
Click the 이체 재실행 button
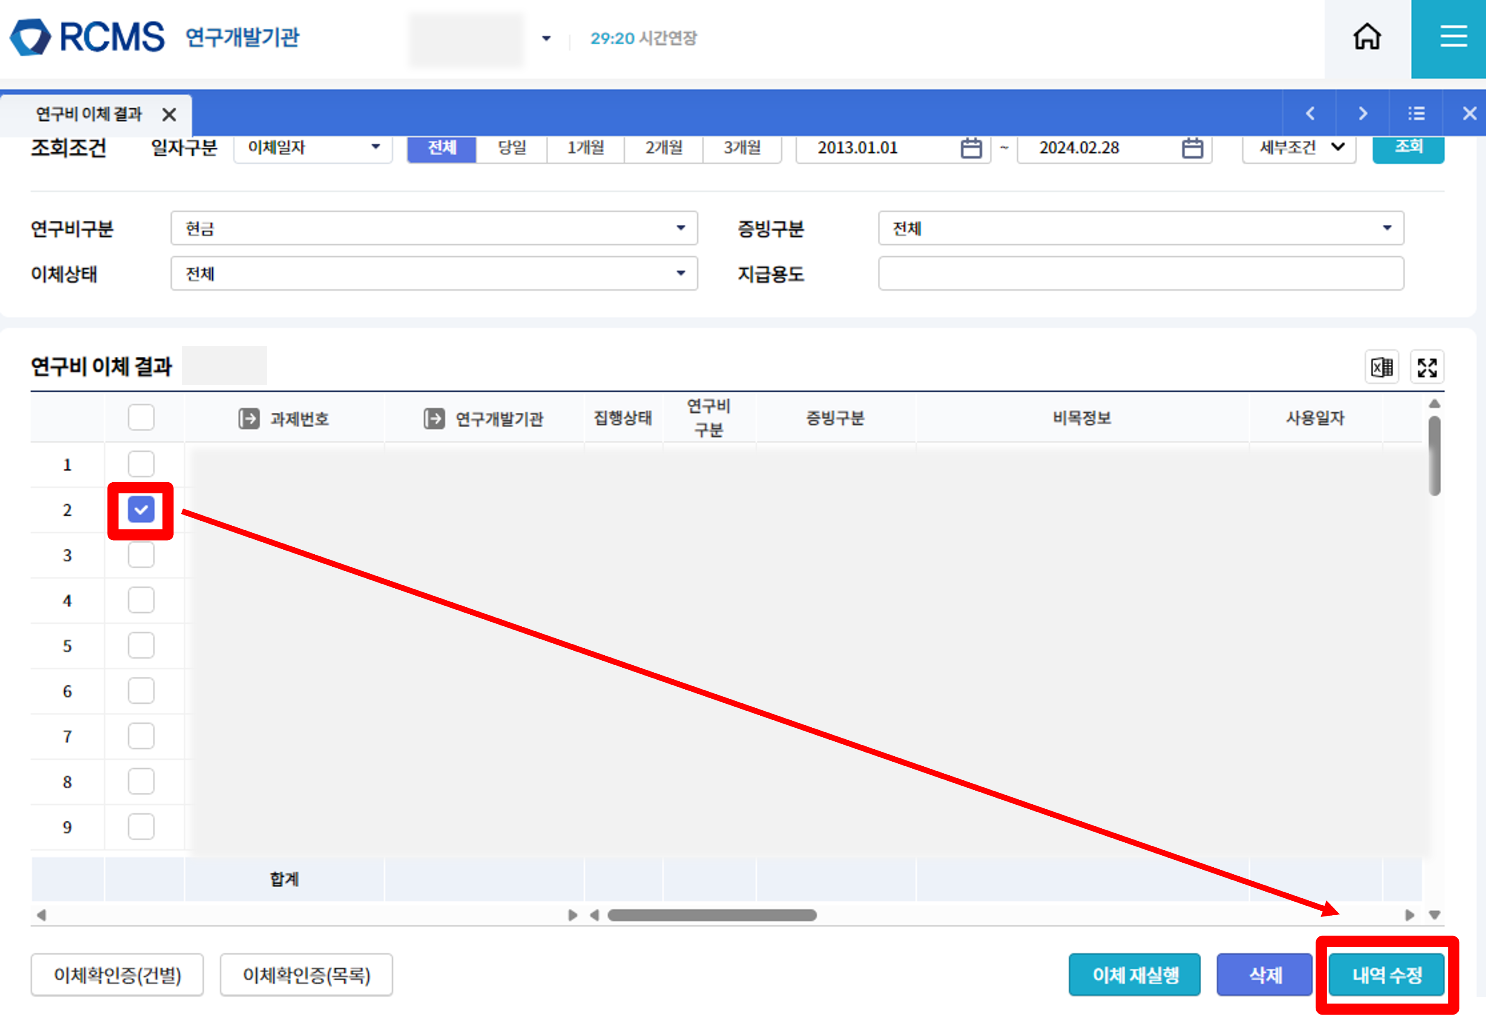1134,975
